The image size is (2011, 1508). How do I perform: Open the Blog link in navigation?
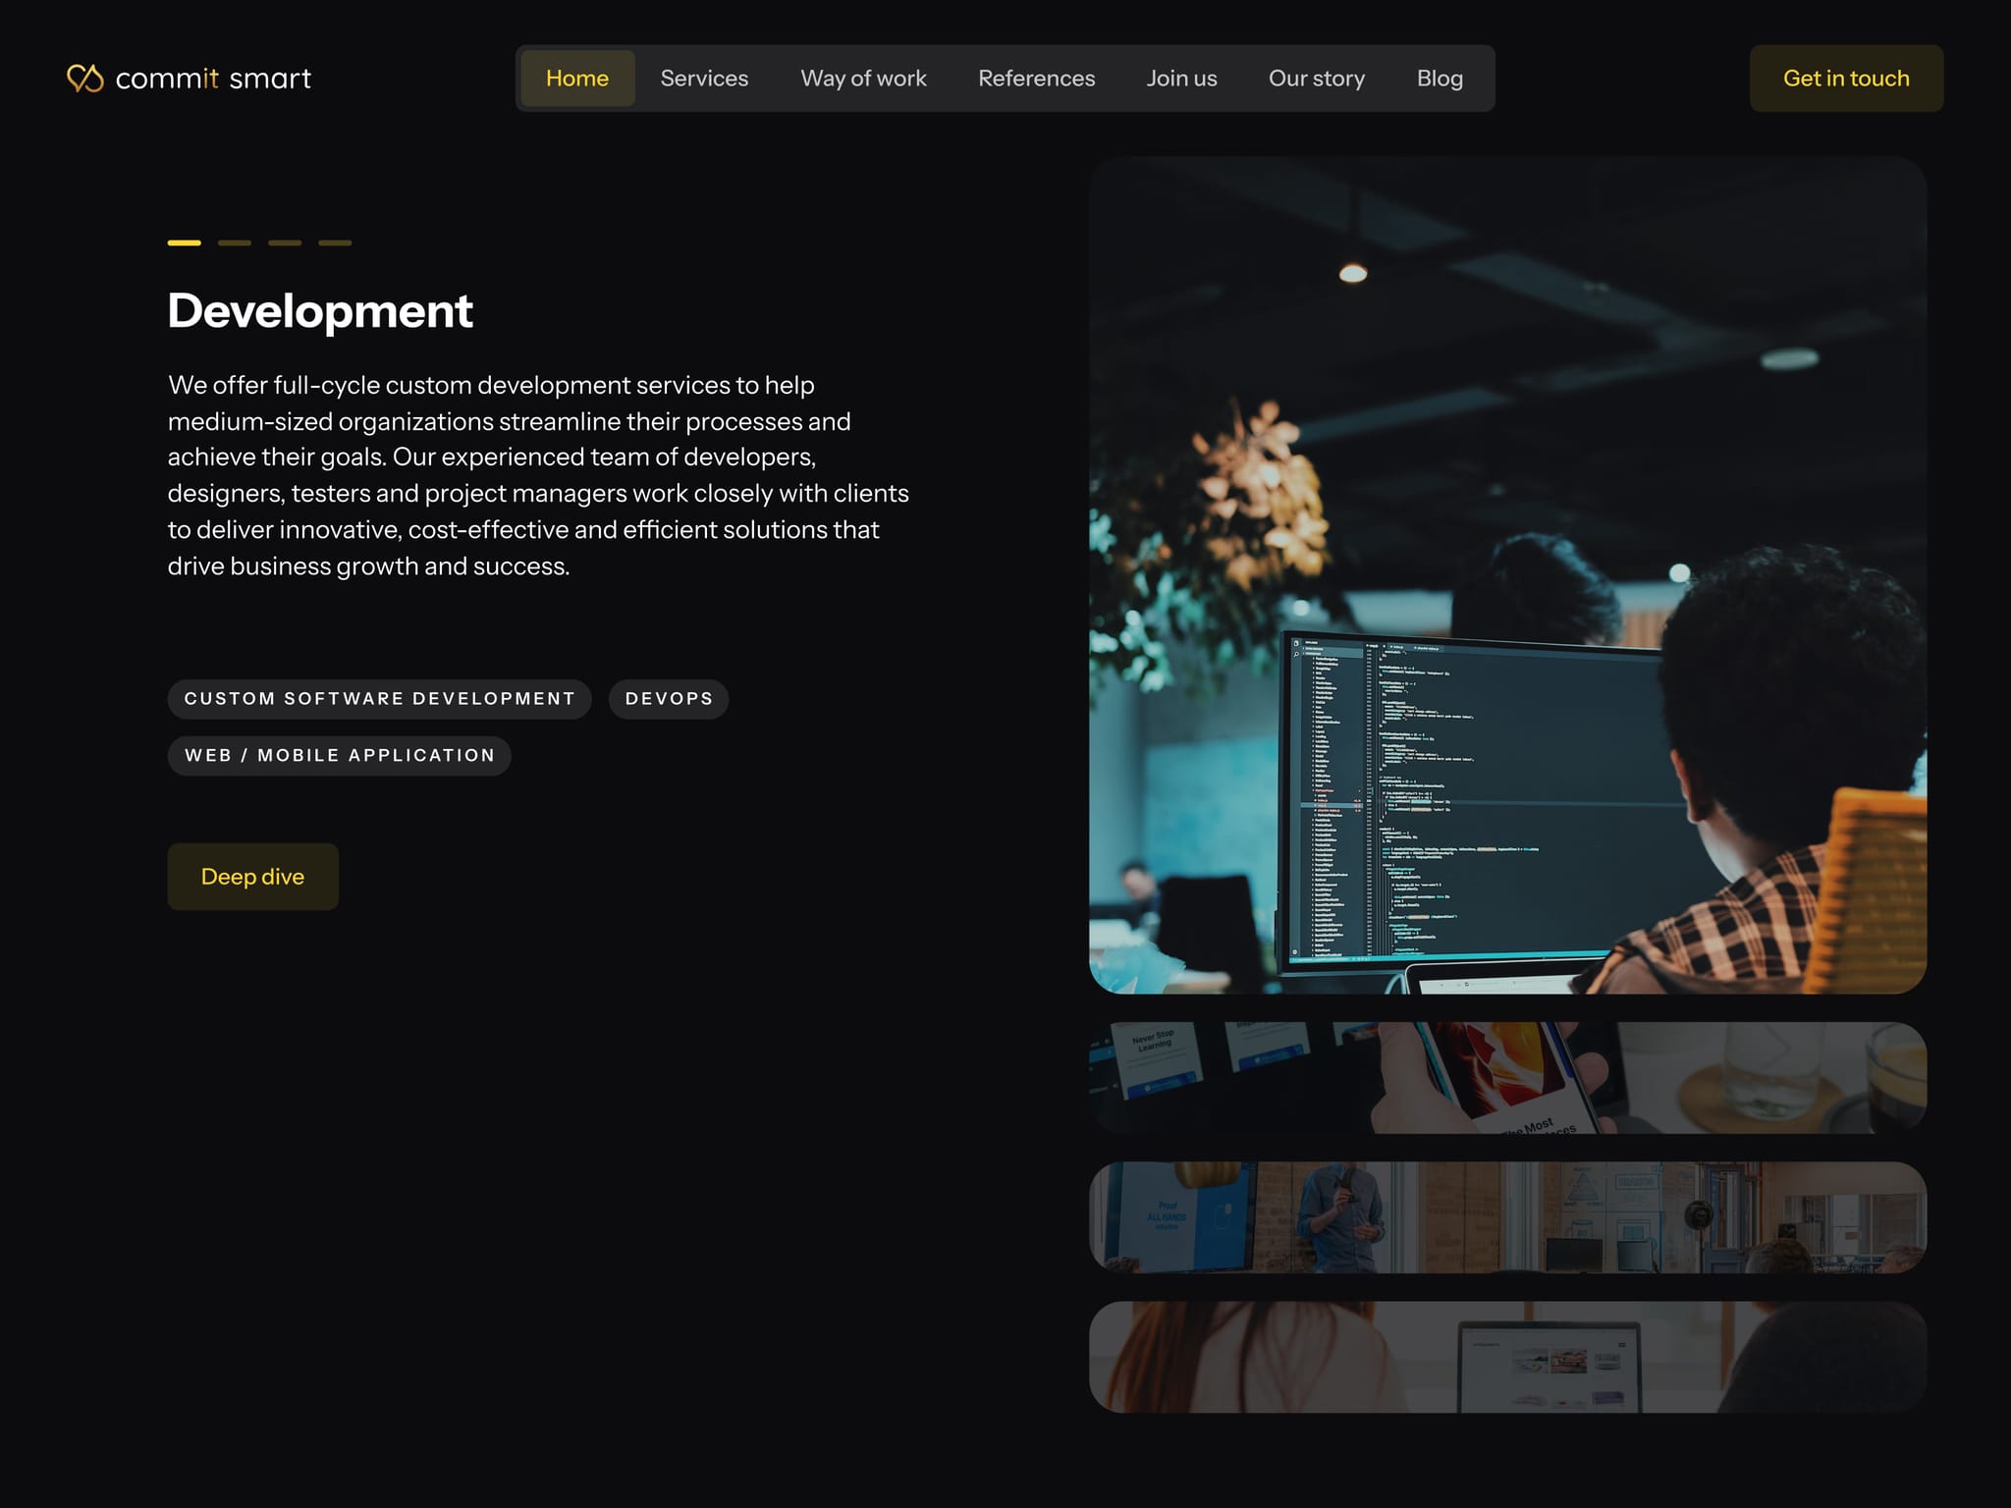point(1440,79)
